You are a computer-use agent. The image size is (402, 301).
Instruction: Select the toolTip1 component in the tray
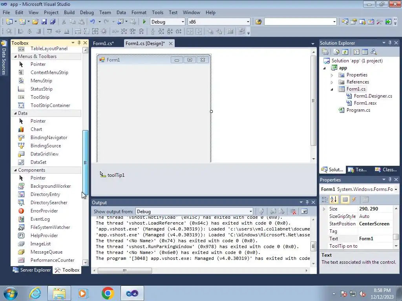click(112, 175)
